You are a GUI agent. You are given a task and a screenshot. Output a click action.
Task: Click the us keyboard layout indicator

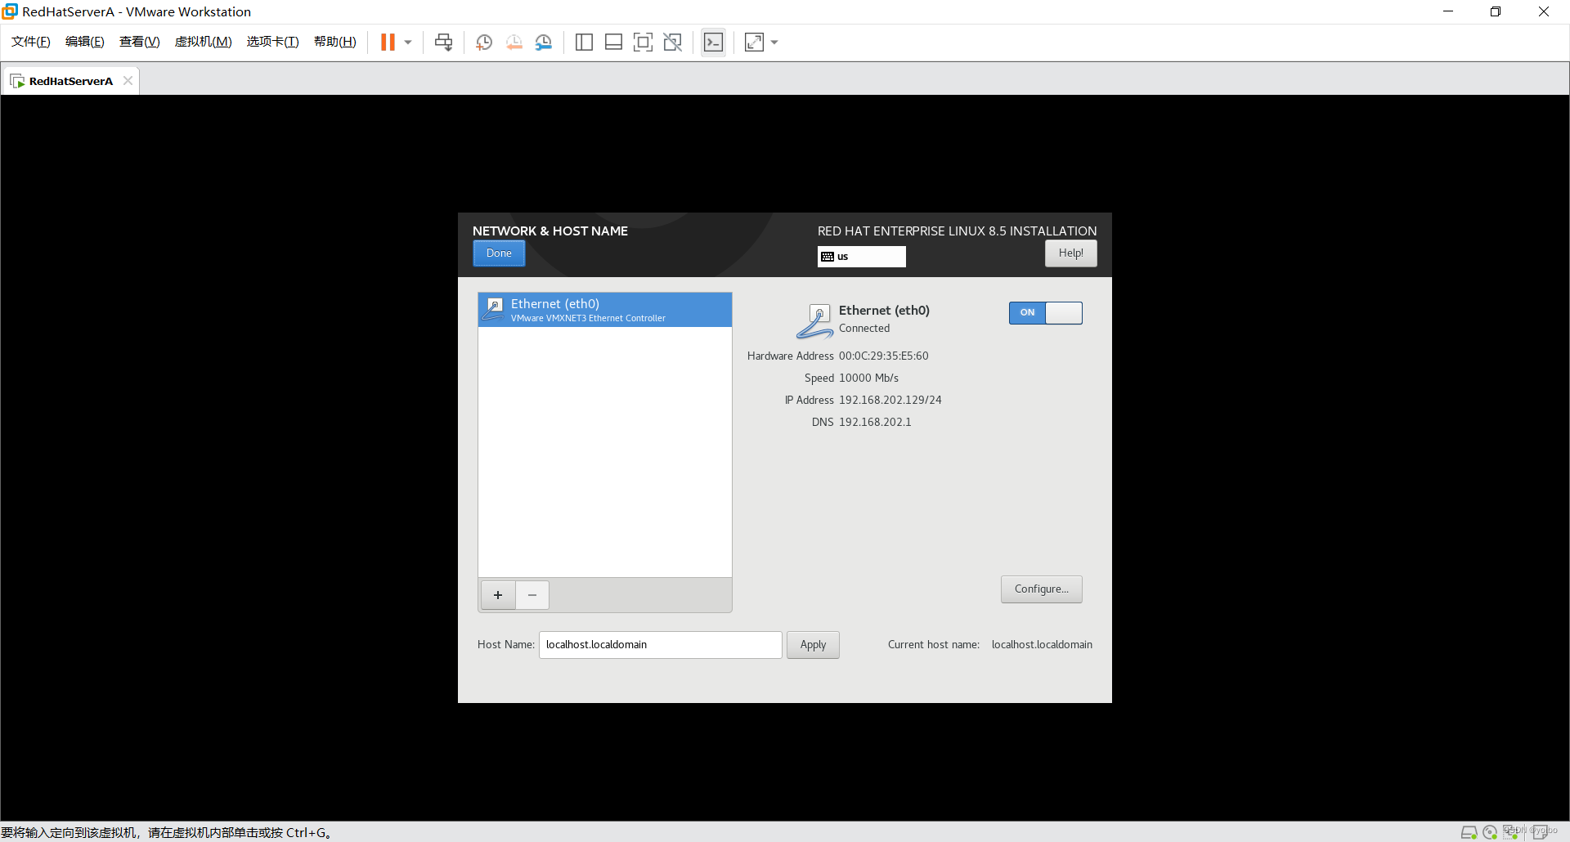pos(862,257)
